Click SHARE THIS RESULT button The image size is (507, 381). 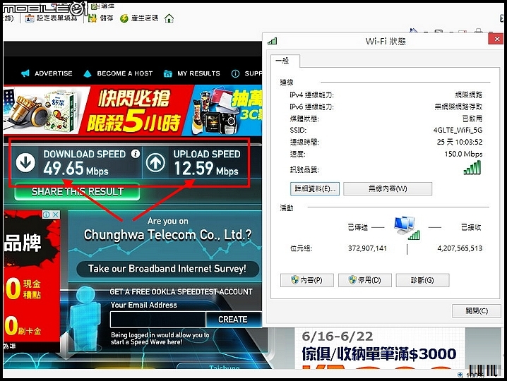coord(77,192)
